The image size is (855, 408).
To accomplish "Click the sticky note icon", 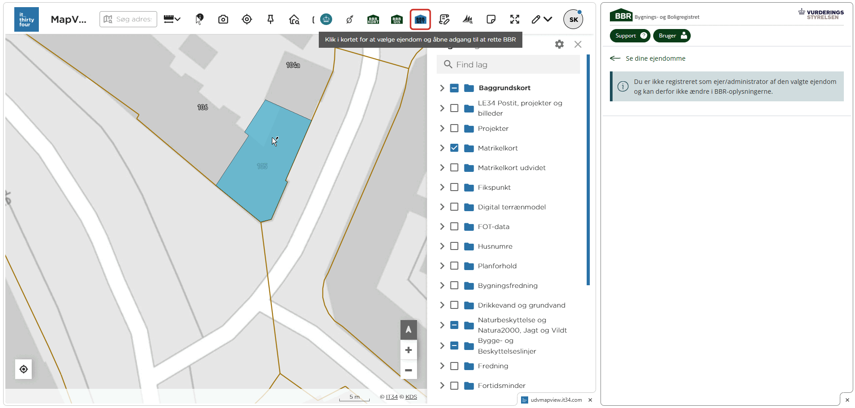I will tap(491, 19).
